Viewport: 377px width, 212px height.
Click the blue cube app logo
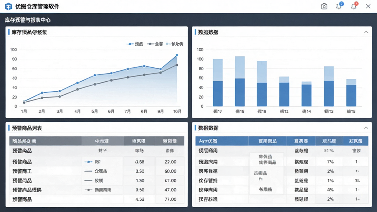[8, 7]
